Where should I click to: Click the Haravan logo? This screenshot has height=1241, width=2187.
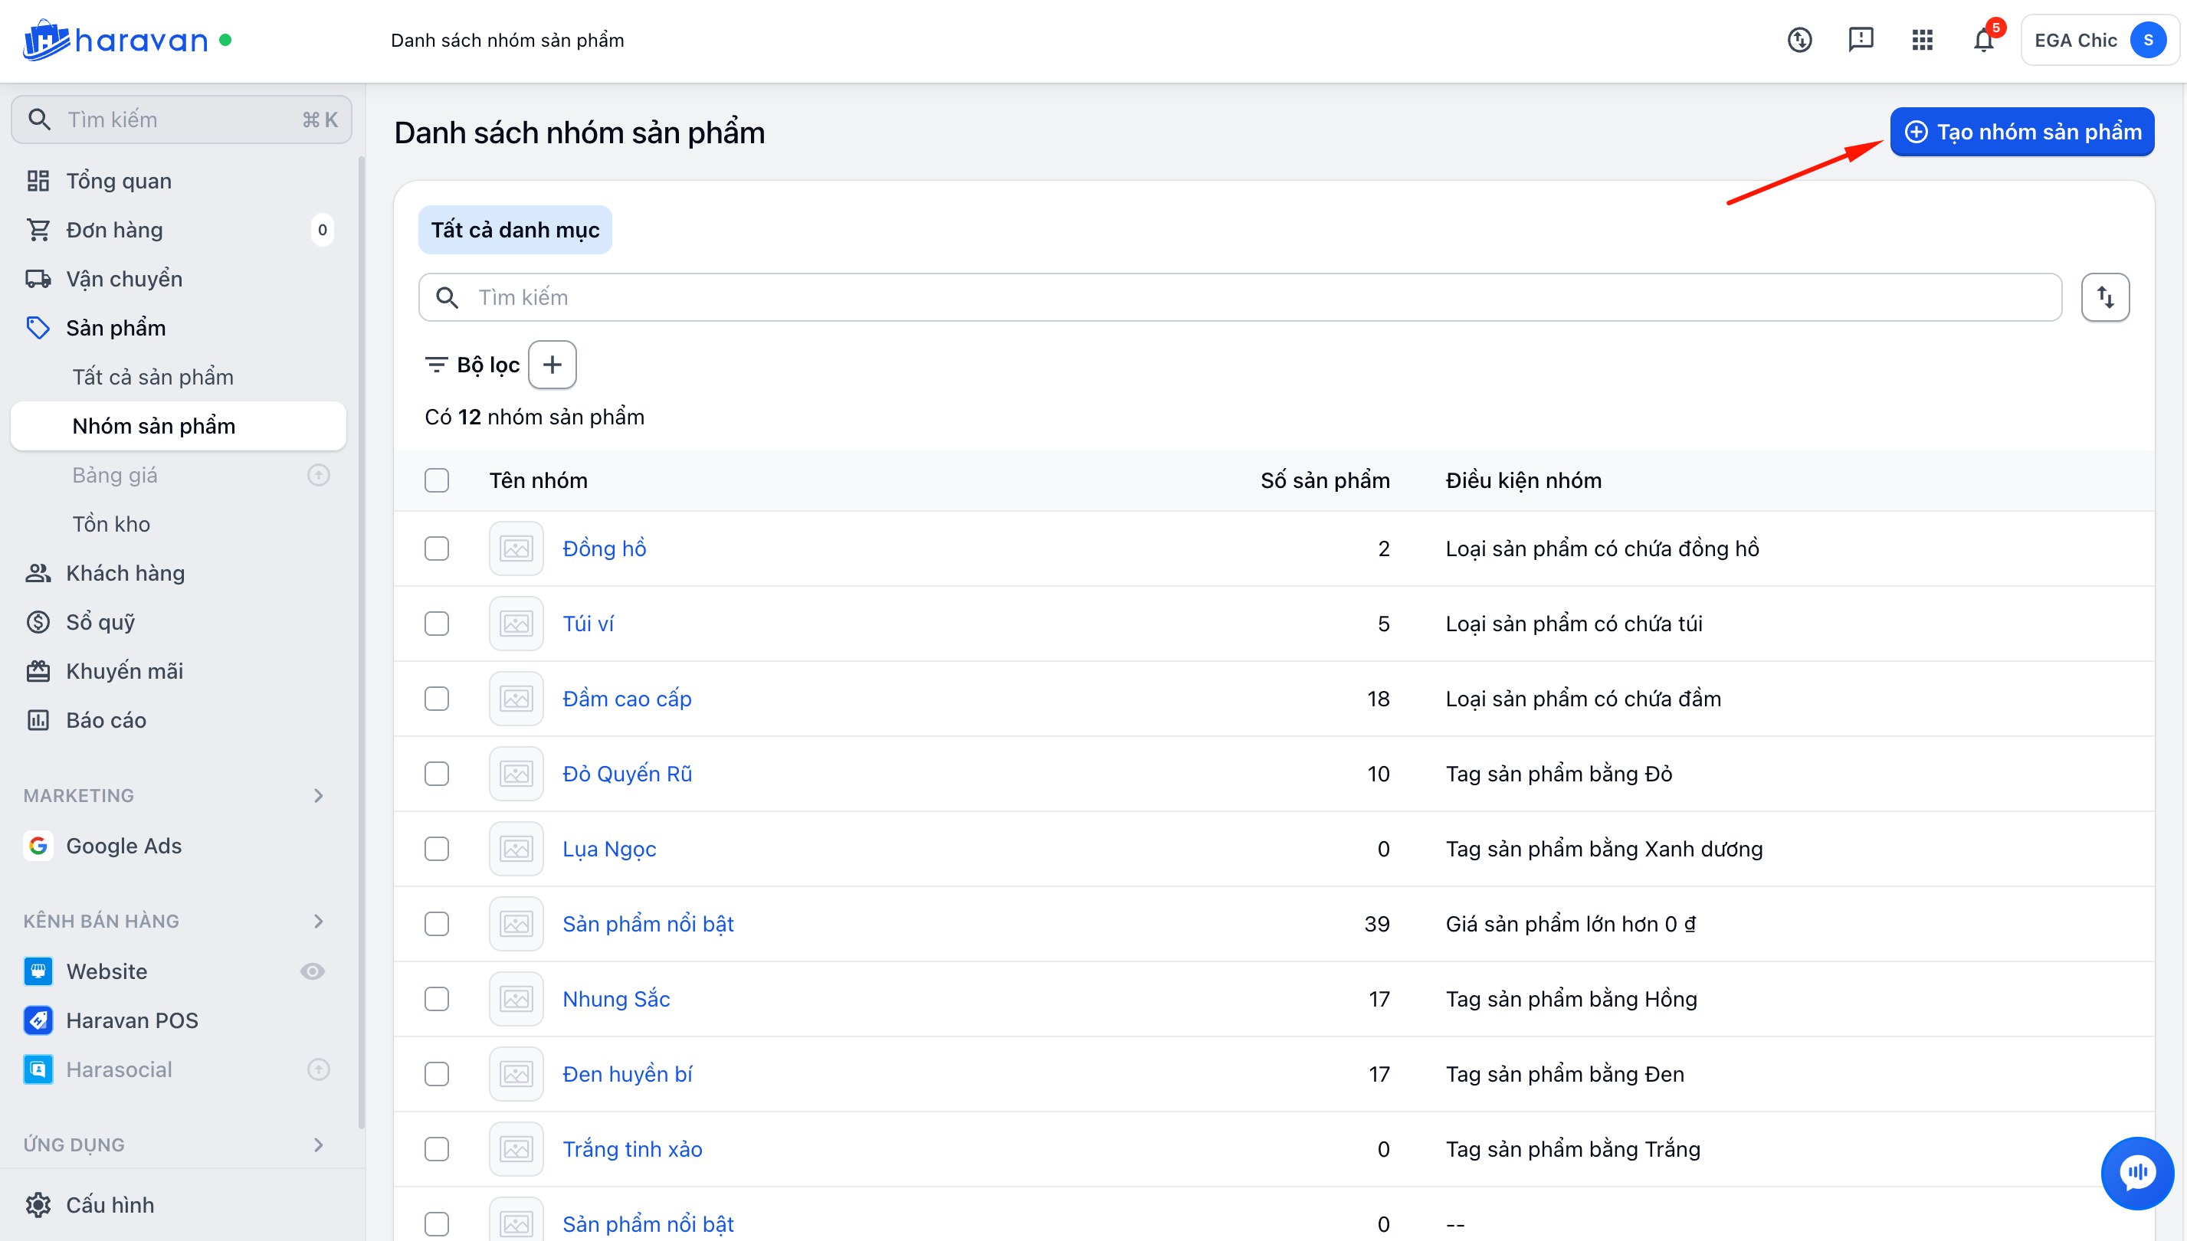click(x=116, y=40)
